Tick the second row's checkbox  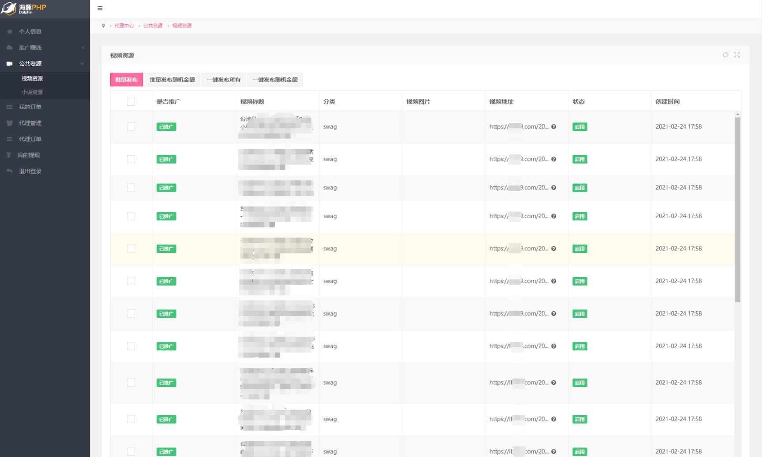click(x=131, y=159)
